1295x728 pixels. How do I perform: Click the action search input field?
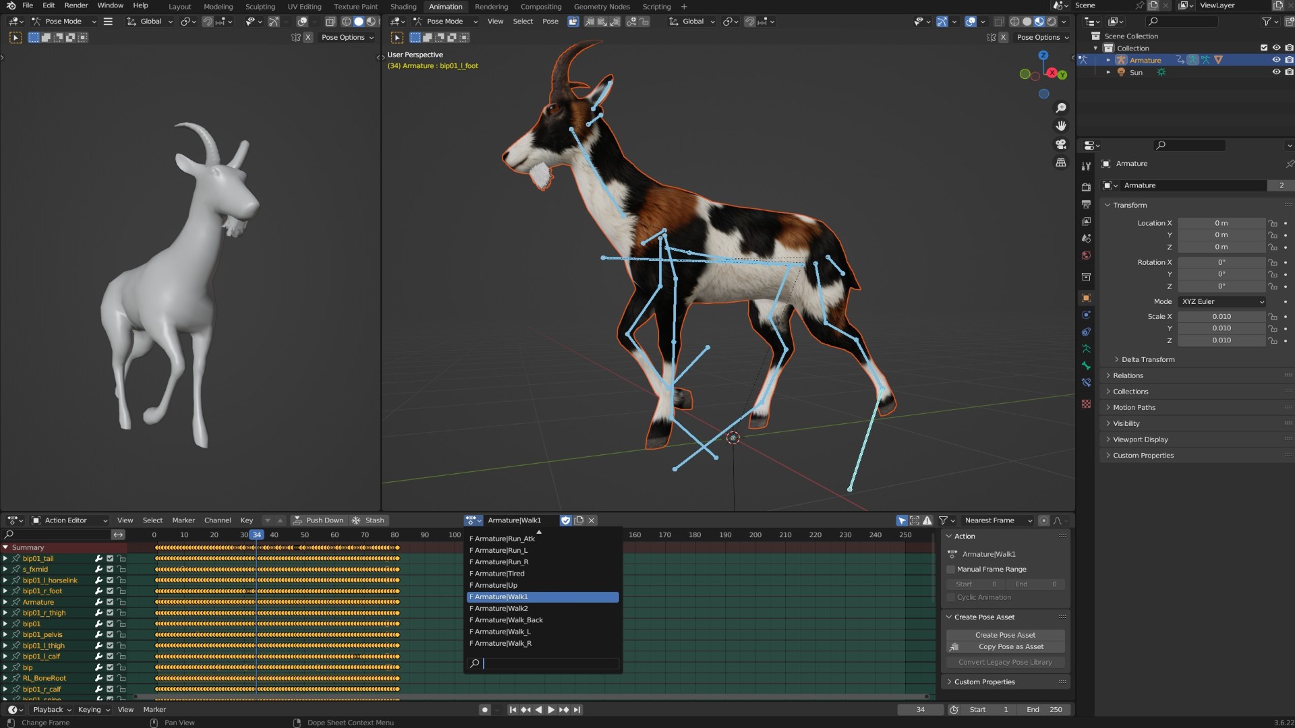[544, 663]
